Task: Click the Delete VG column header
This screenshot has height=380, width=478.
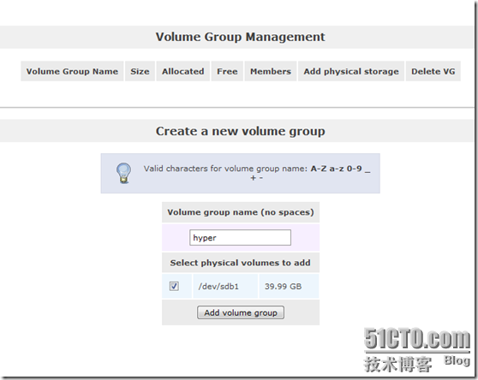Action: tap(433, 71)
